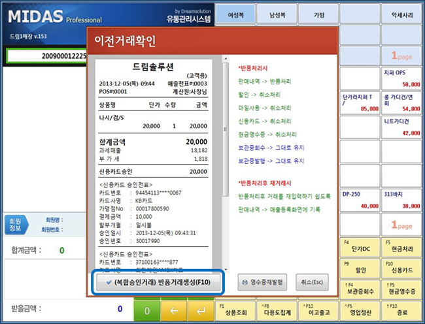
Task: Click the F9 할인 function key
Action: 360,268
